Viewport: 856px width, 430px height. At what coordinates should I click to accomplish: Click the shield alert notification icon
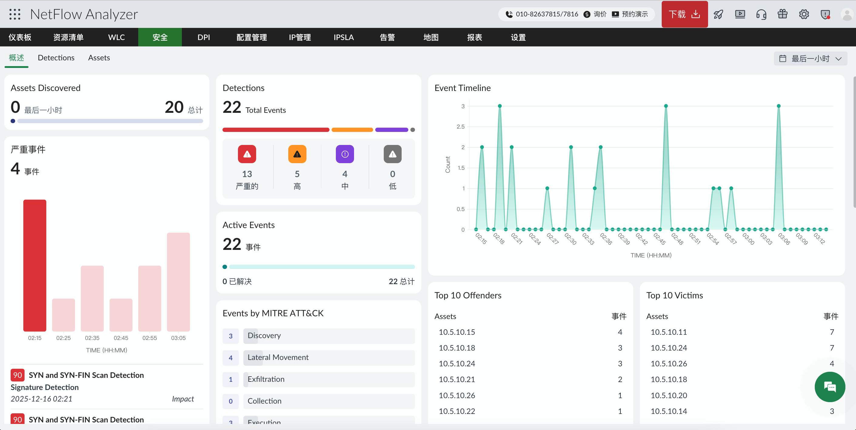[x=825, y=14]
